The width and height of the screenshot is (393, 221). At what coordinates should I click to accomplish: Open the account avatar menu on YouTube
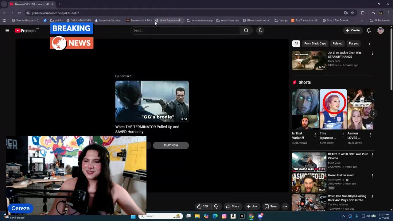[x=380, y=30]
